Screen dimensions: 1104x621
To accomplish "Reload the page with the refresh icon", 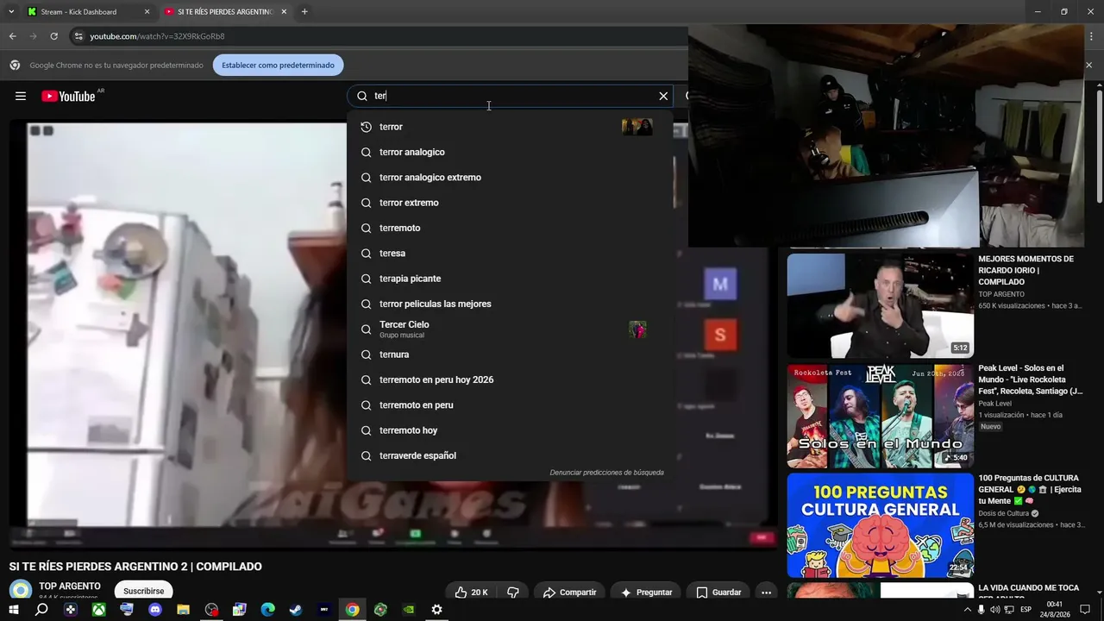I will (x=53, y=36).
